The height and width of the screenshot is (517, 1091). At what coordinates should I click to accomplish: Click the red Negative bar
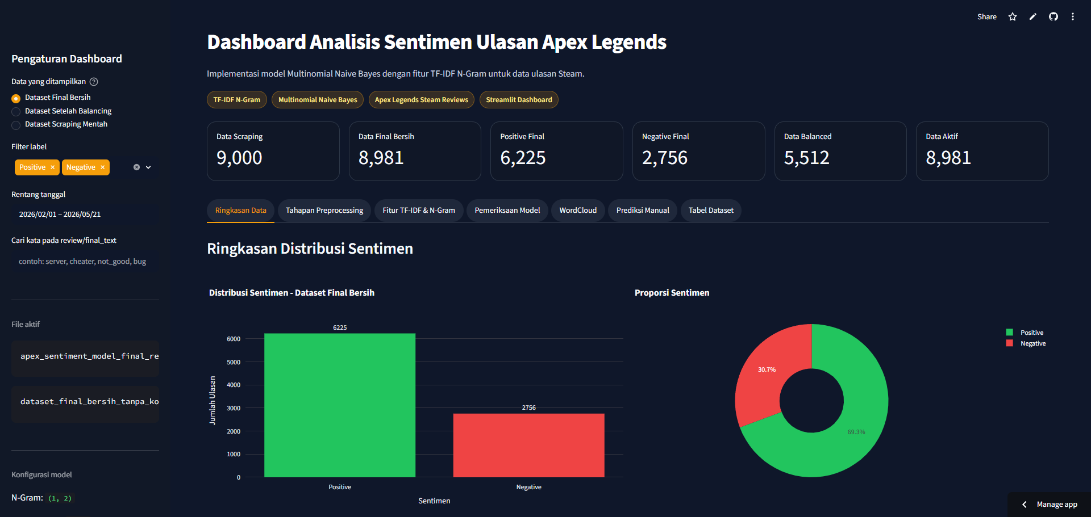(529, 445)
